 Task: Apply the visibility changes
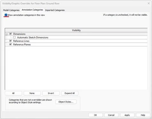tap(127, 115)
